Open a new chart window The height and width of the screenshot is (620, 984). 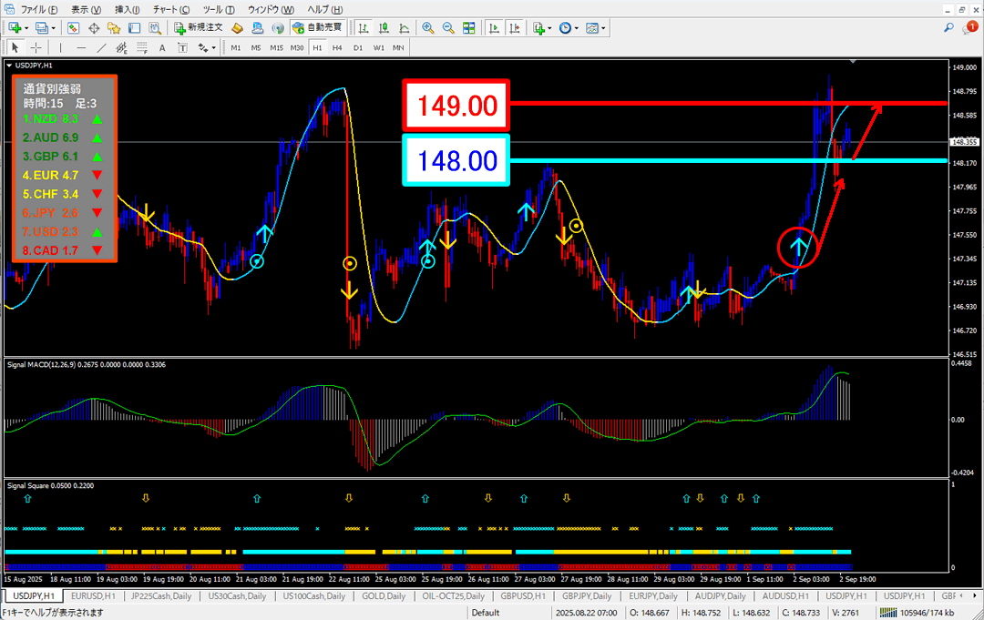coord(15,28)
